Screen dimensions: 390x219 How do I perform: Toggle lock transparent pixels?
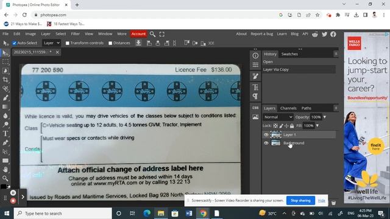tap(275, 126)
